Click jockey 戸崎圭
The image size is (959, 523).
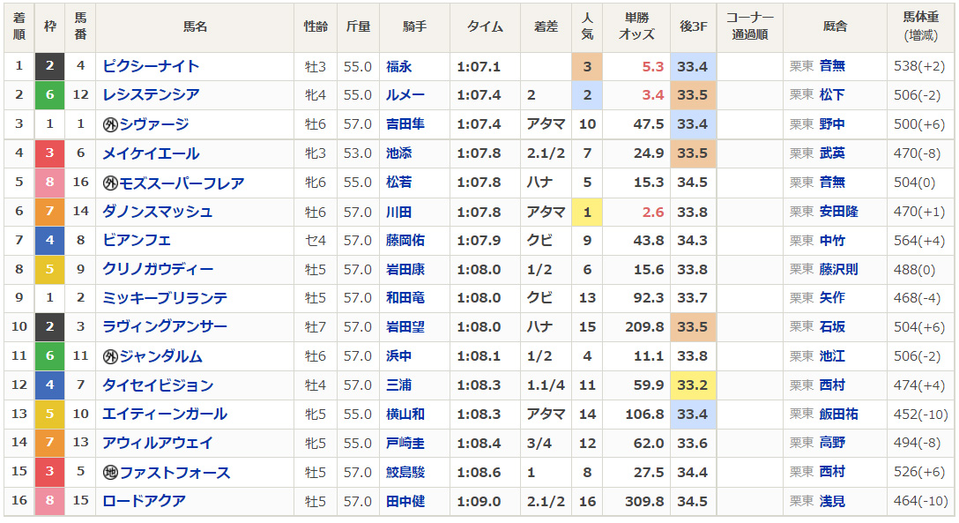click(x=405, y=443)
